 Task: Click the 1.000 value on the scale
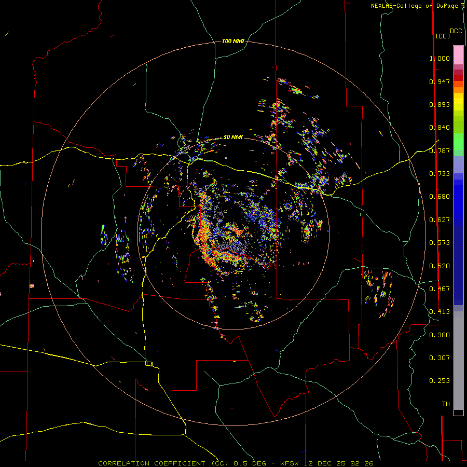point(439,58)
